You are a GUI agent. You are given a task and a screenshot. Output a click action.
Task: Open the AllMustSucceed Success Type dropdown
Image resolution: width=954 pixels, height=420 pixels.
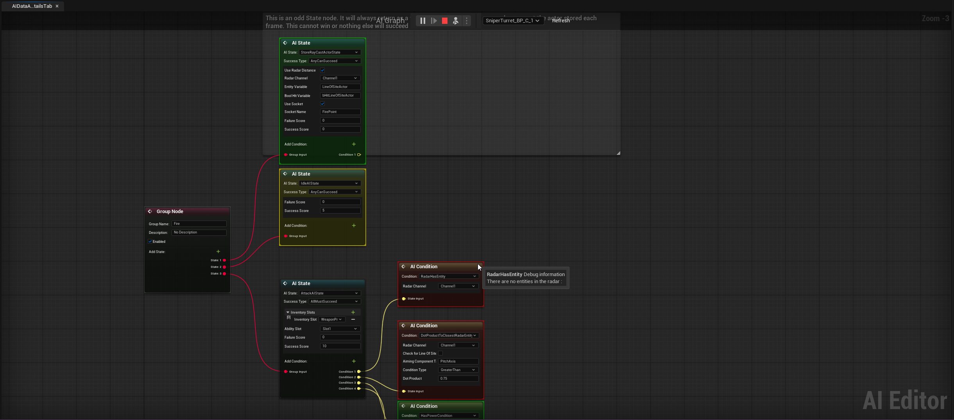pos(334,302)
